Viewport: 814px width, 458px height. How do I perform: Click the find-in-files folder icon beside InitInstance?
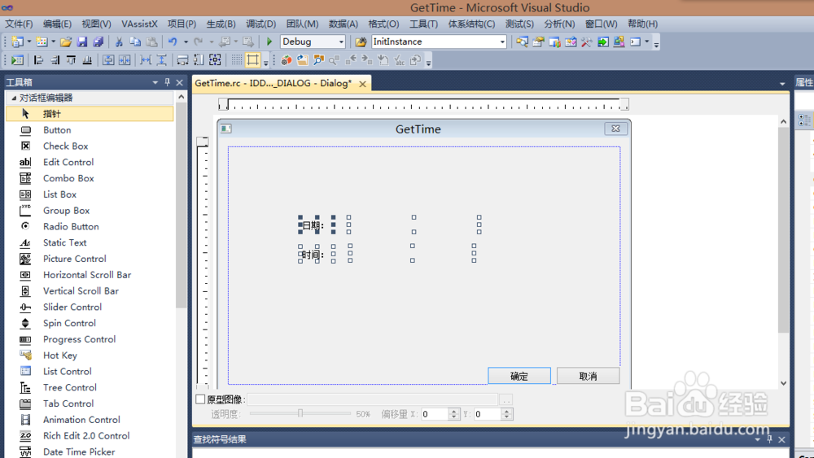361,41
